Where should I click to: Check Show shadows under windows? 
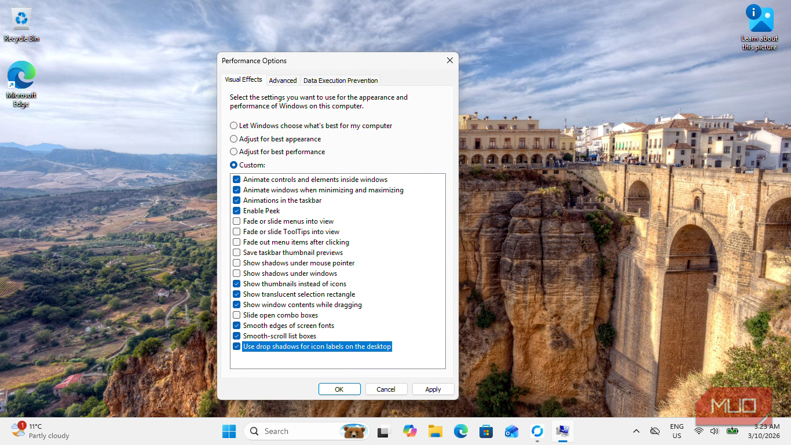click(237, 273)
